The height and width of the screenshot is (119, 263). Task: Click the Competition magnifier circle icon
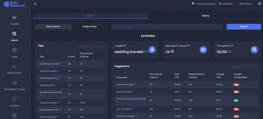(254, 50)
